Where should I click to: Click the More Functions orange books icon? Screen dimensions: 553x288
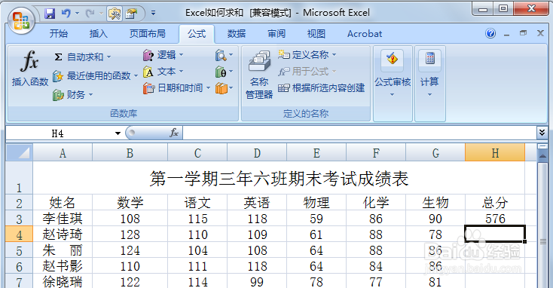[x=222, y=88]
